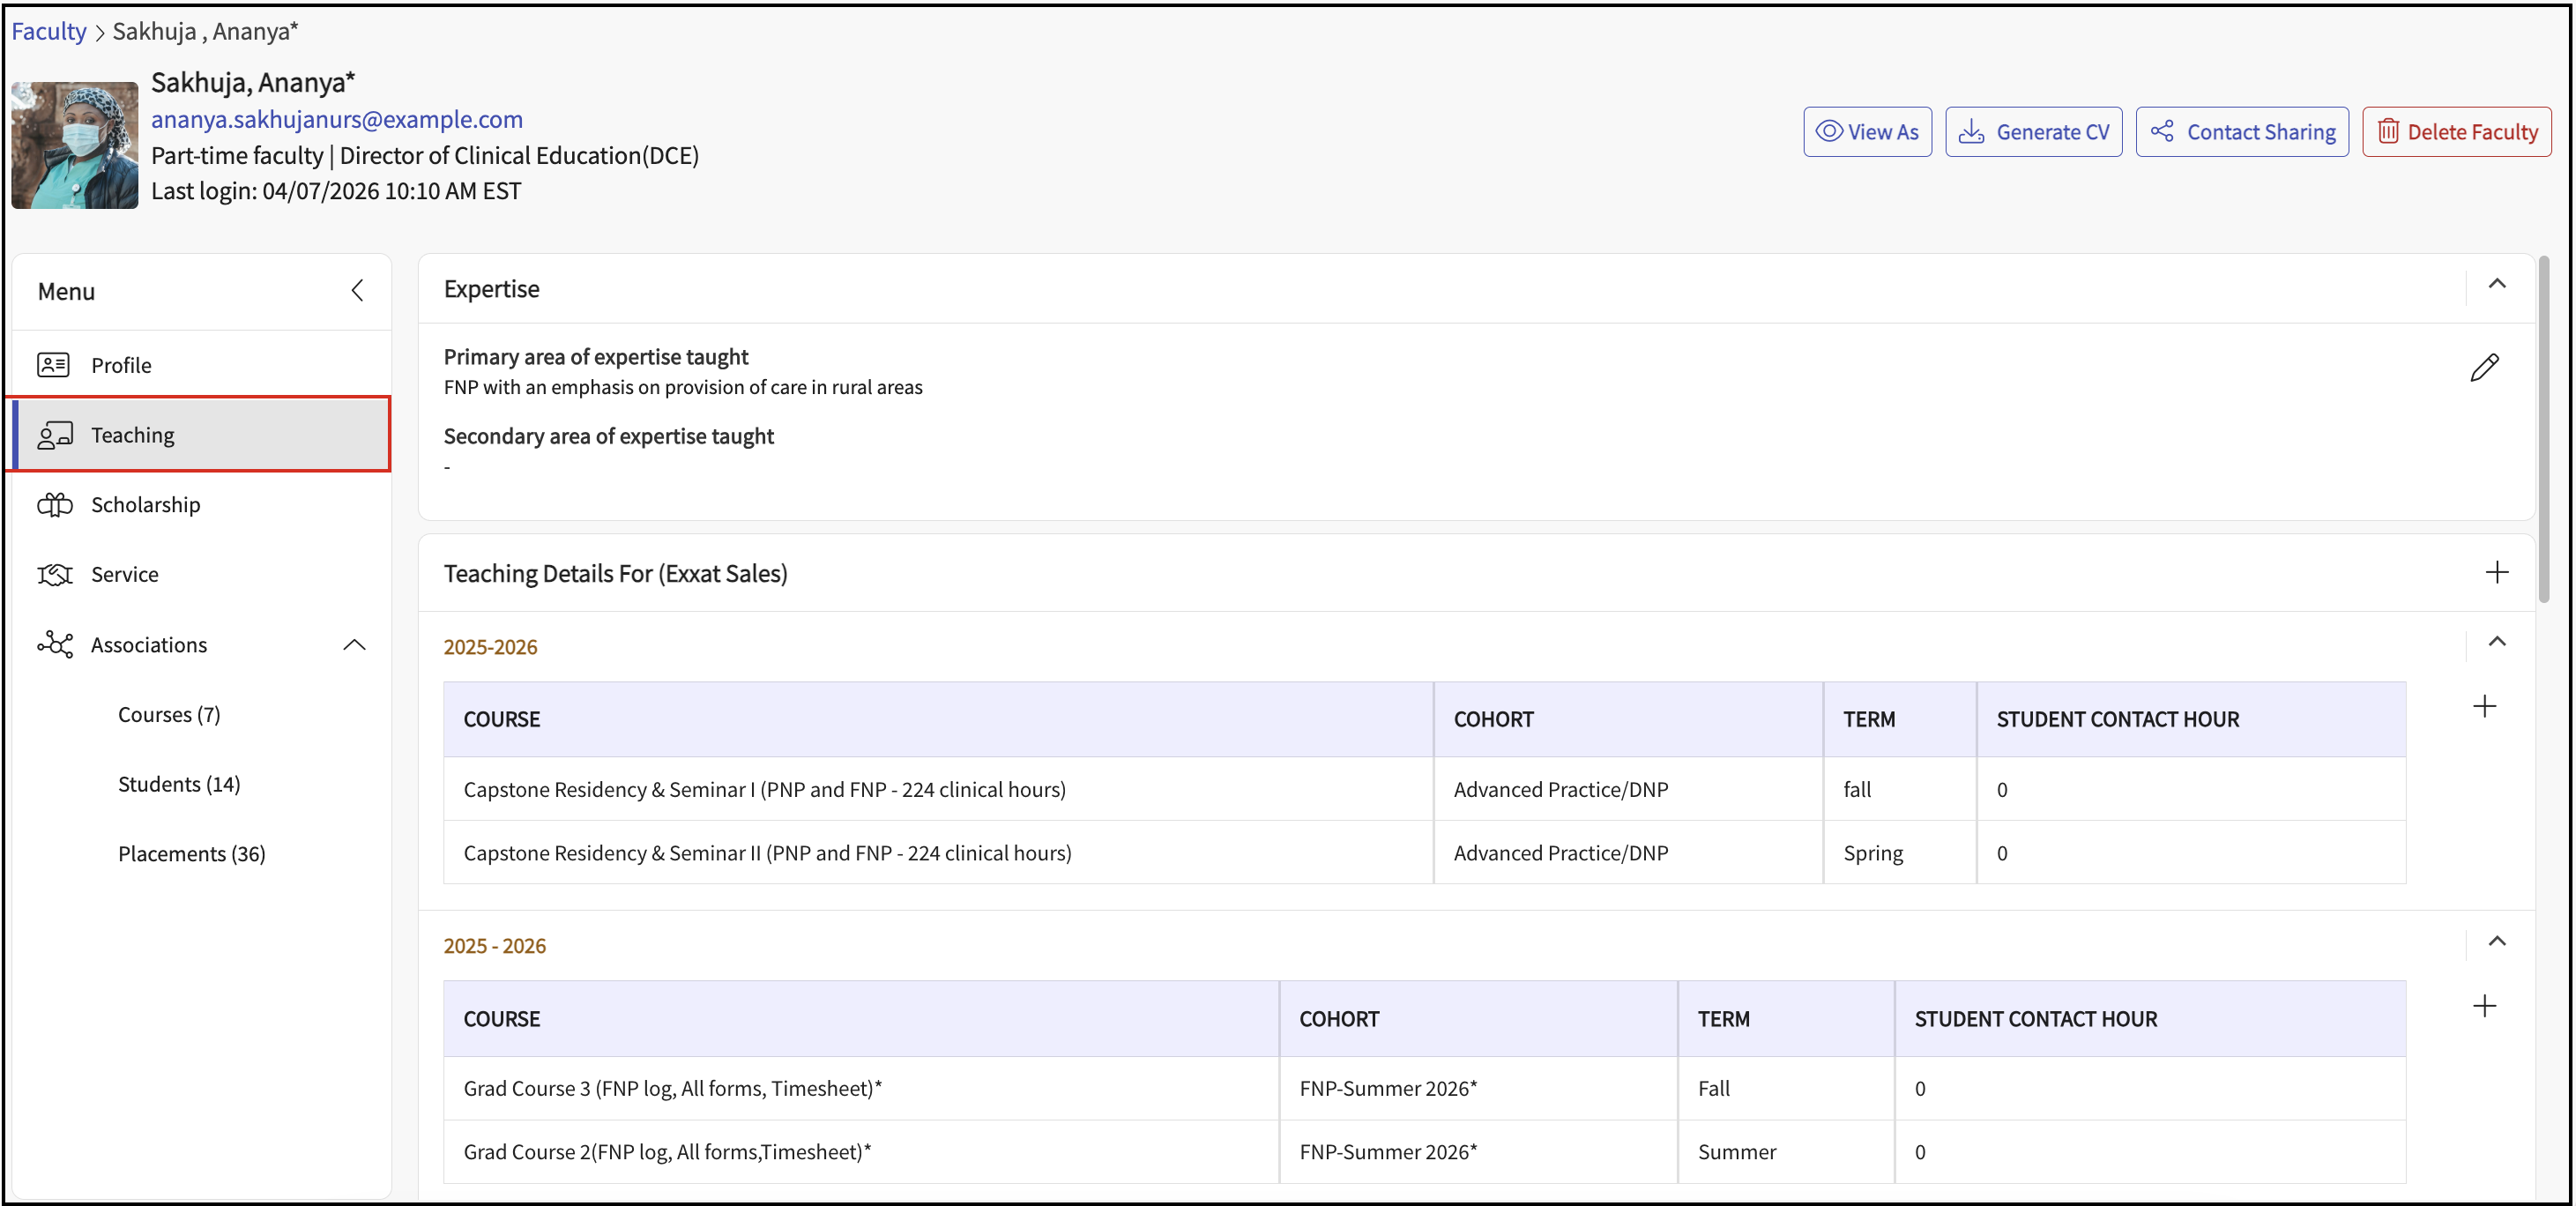
Task: Collapse the Expertise section
Action: coord(2496,284)
